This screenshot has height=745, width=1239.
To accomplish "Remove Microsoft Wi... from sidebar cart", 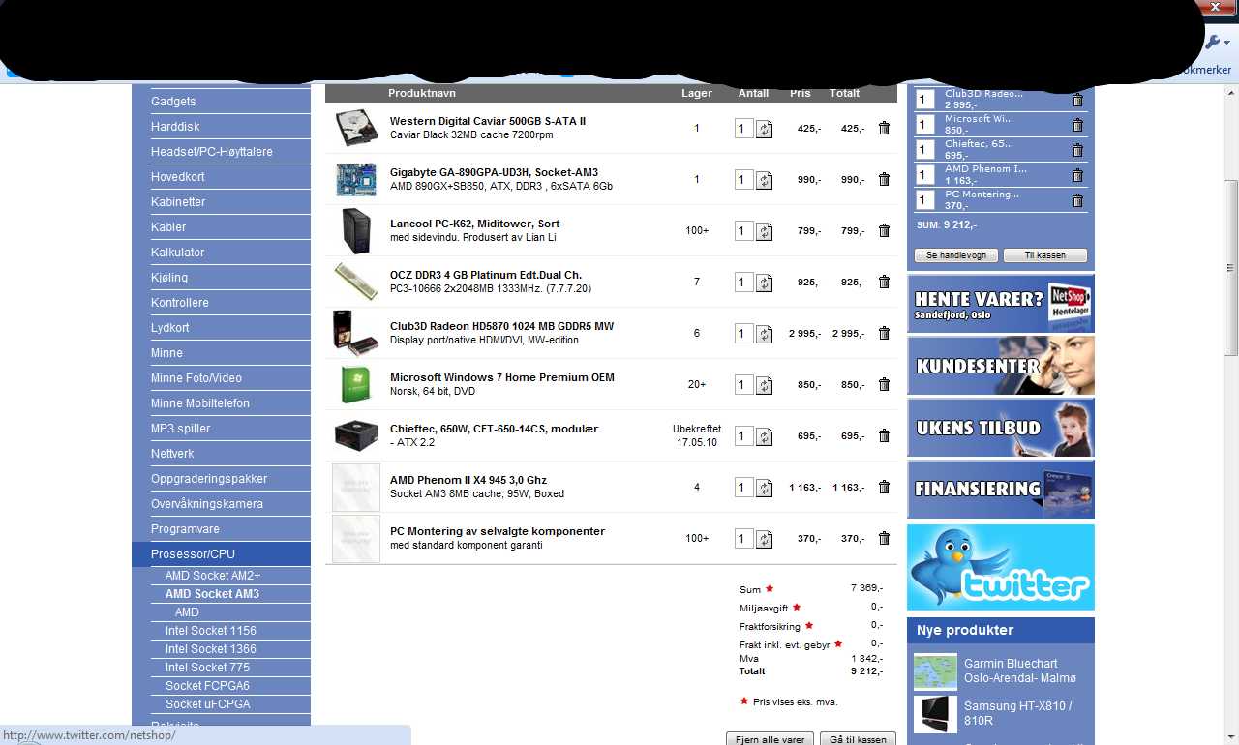I will (x=1077, y=125).
